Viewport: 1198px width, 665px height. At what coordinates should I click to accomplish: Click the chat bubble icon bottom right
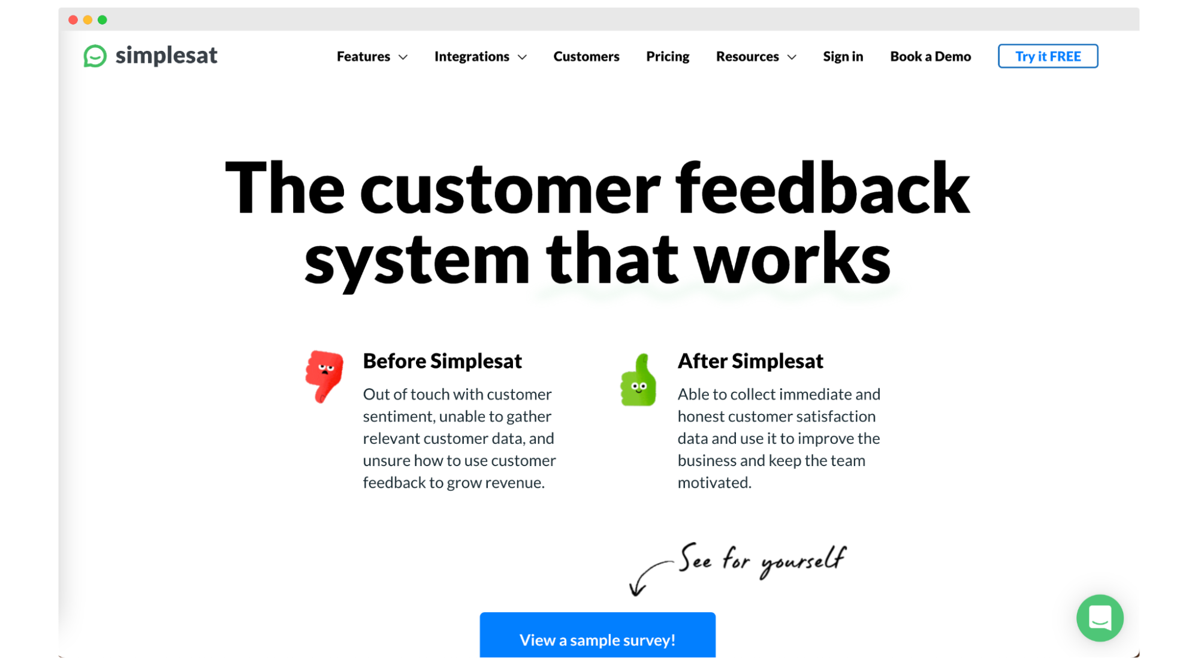click(1099, 618)
